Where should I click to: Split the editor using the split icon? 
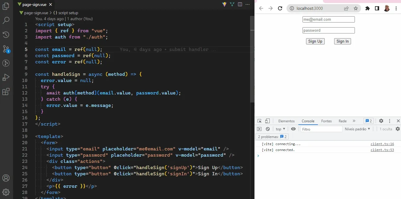point(239,4)
